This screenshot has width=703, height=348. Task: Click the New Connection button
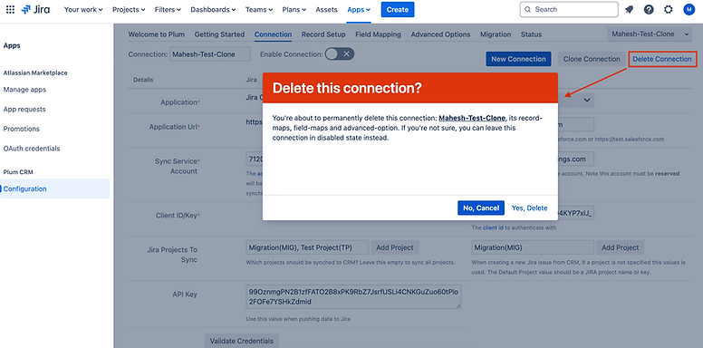(518, 59)
